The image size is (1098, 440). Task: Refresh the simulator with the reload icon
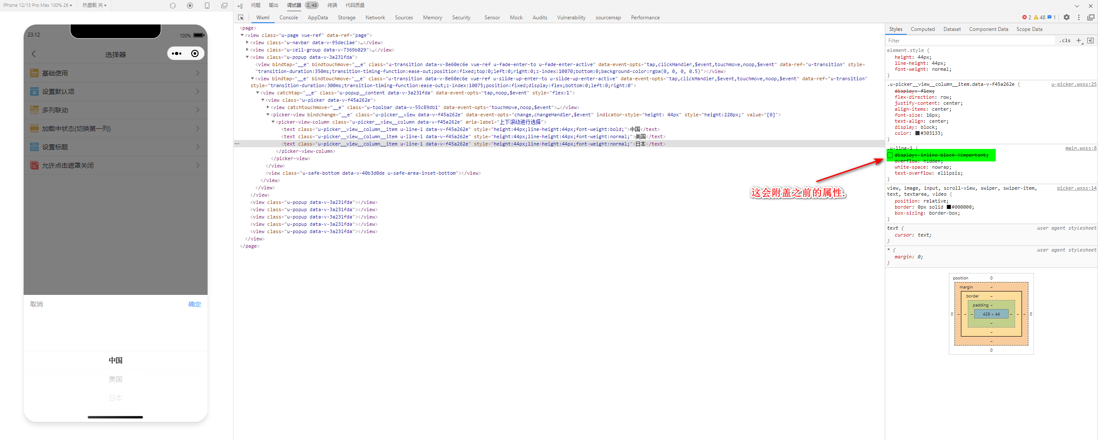tap(173, 6)
